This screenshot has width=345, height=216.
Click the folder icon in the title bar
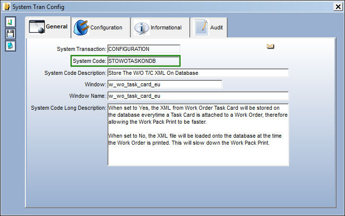pos(6,6)
